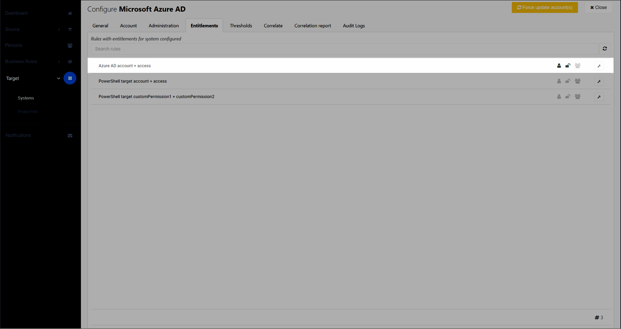The height and width of the screenshot is (329, 621).
Task: Open Notifications in the sidebar
Action: (x=18, y=136)
